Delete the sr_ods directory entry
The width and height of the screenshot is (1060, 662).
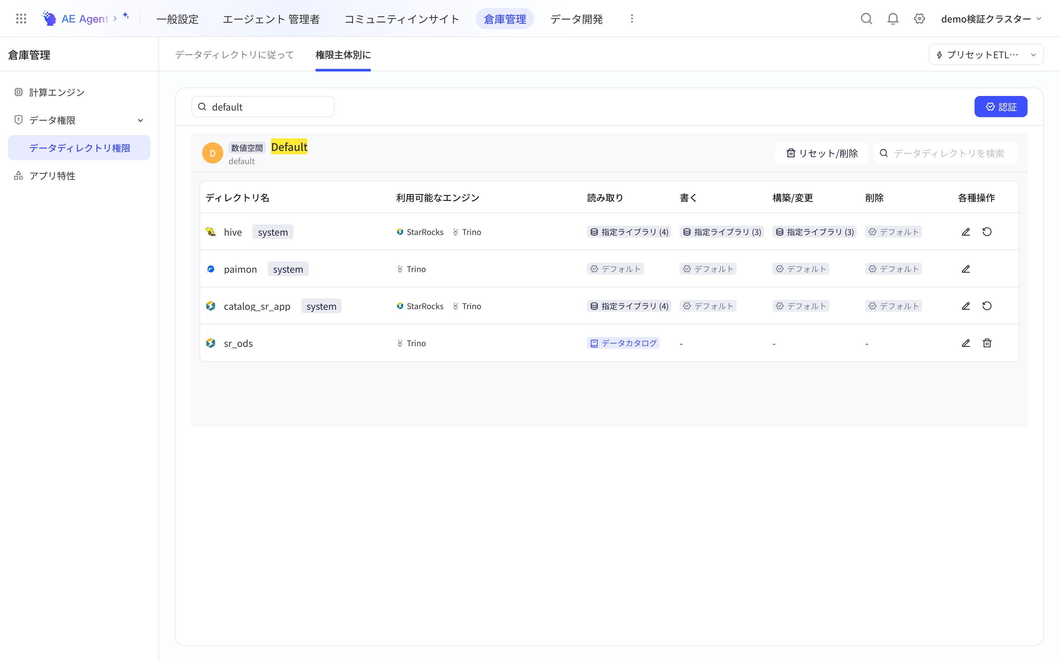[x=987, y=343]
